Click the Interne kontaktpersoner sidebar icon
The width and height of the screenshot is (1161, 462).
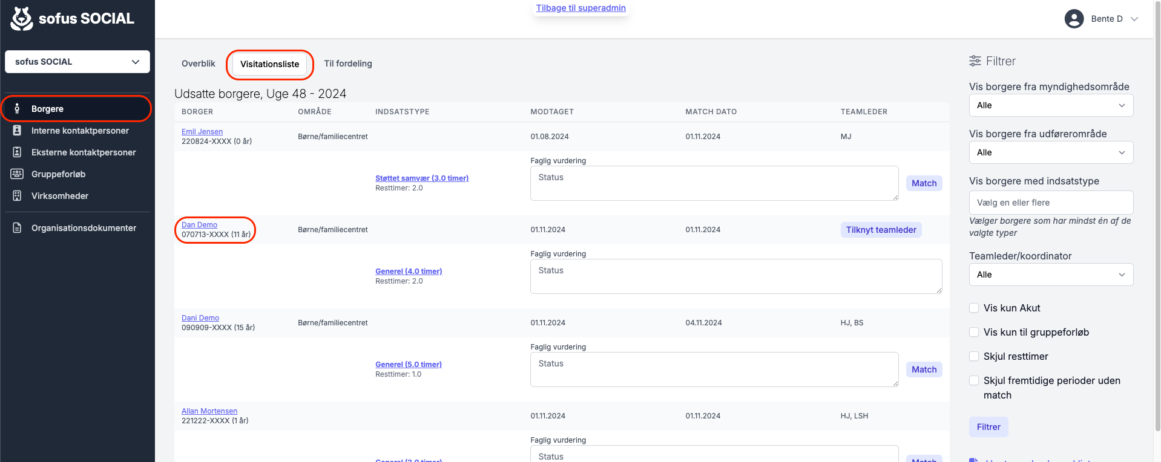point(17,131)
